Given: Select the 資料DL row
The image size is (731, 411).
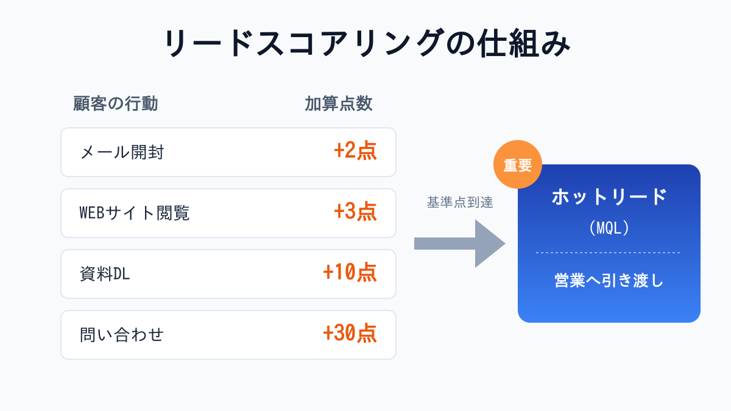Looking at the screenshot, I should point(228,274).
